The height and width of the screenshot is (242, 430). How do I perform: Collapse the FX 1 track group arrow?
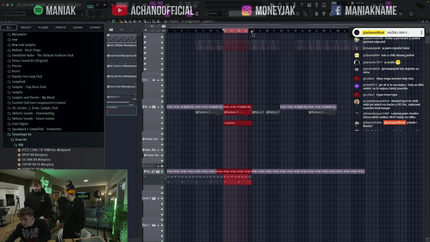point(158,80)
